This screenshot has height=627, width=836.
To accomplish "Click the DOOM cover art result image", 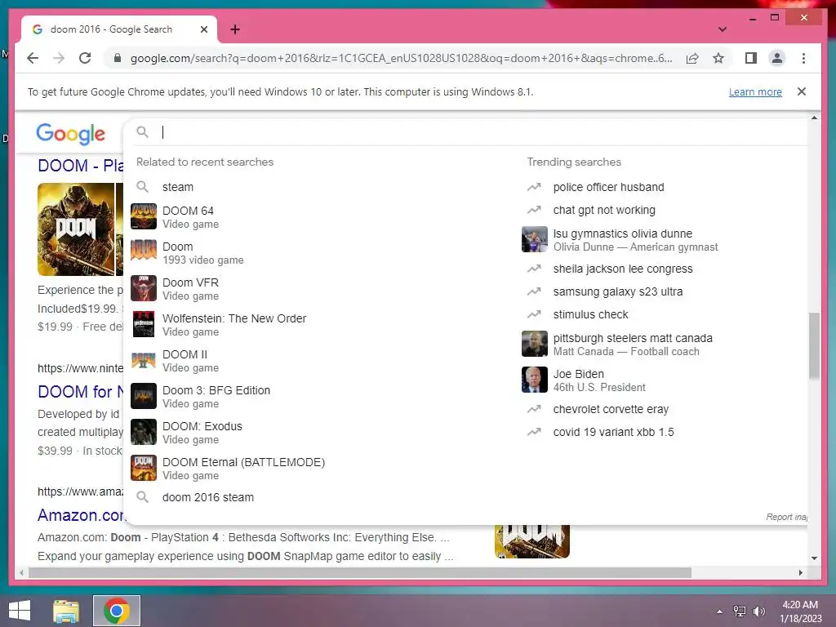I will coord(76,229).
